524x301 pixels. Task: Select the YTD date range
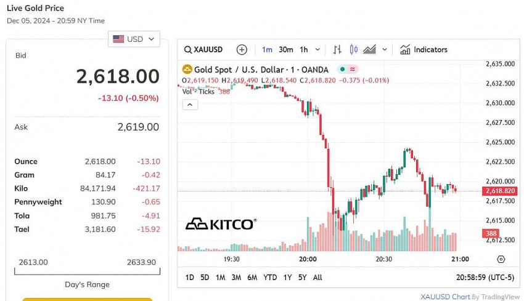270,278
